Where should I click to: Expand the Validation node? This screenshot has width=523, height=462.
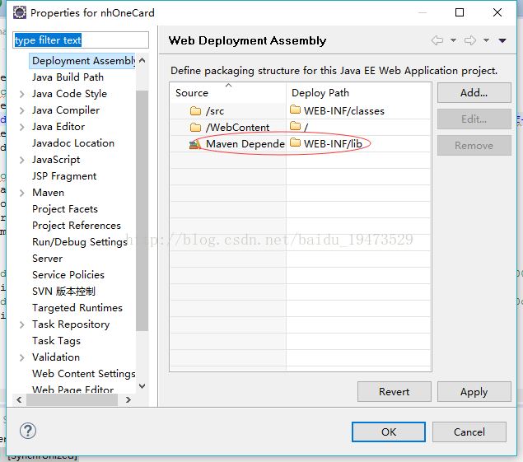pyautogui.click(x=22, y=357)
